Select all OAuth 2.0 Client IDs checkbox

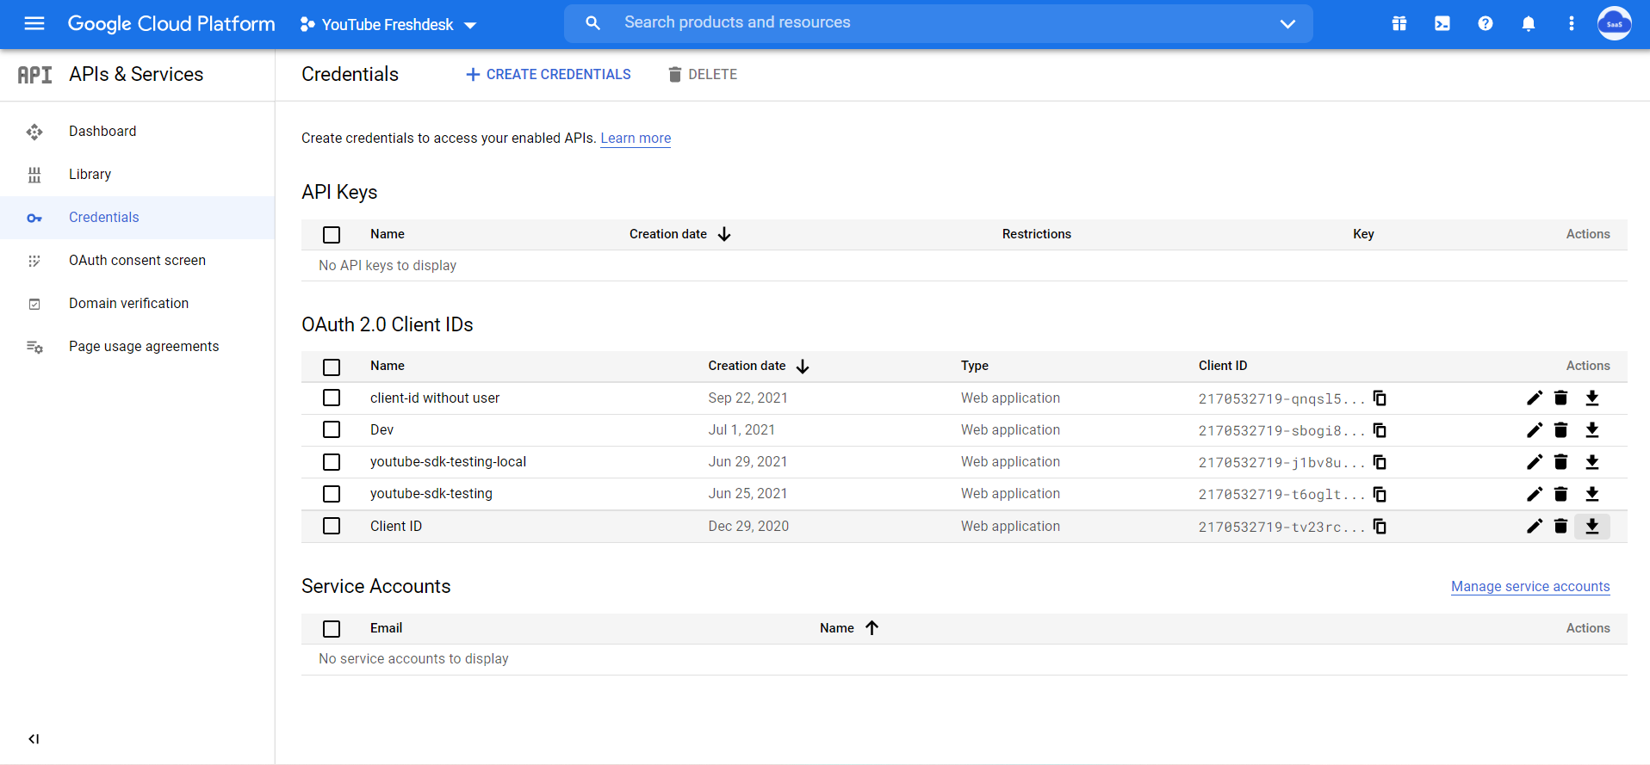(332, 367)
